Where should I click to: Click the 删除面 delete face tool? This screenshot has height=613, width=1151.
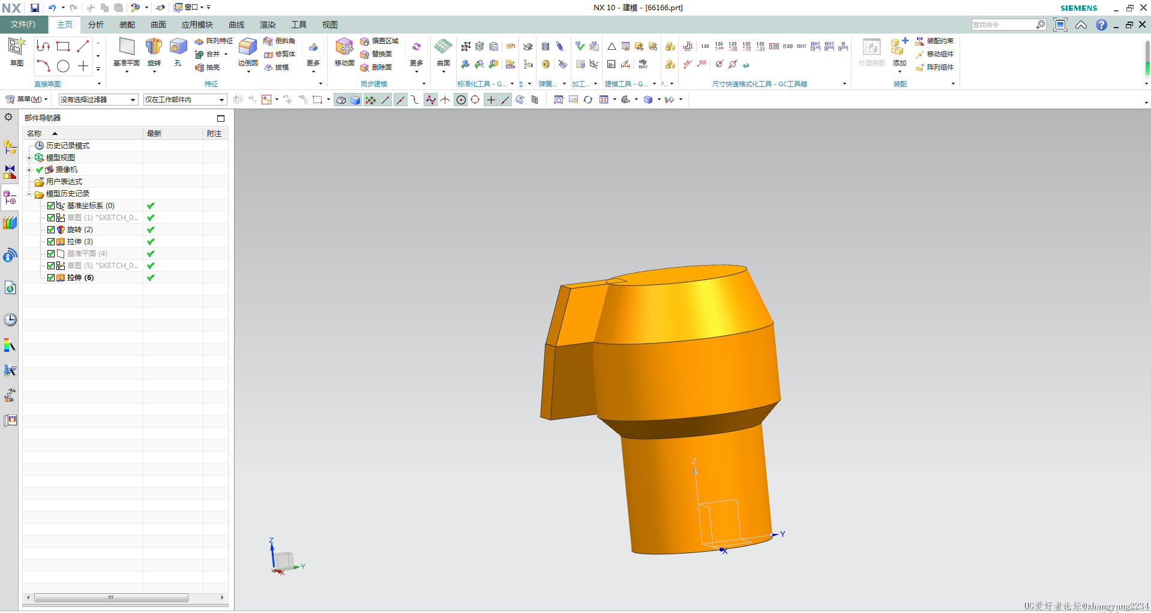(x=376, y=67)
